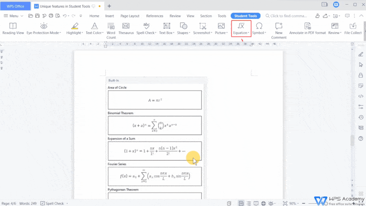Viewport: 366px width, 206px height.
Task: Open the lock restriction icon in sidebar
Action: point(361,75)
